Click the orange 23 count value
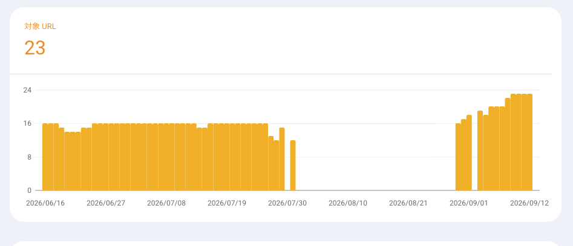Image resolution: width=573 pixels, height=246 pixels. tap(34, 48)
